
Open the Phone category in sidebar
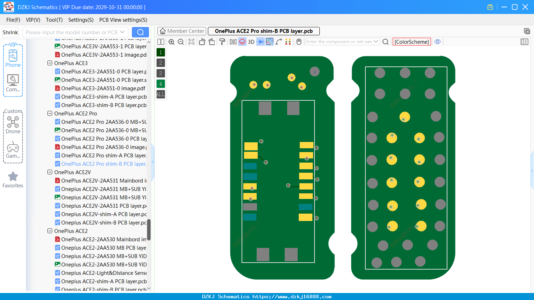click(x=13, y=58)
